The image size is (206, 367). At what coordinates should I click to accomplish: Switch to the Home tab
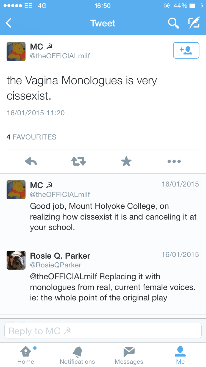26,355
